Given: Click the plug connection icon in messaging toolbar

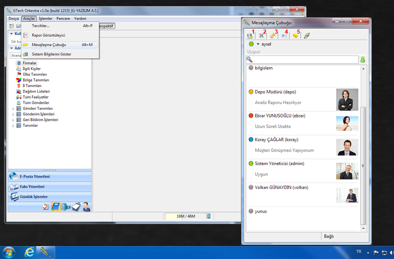Looking at the screenshot, I should tap(307, 35).
